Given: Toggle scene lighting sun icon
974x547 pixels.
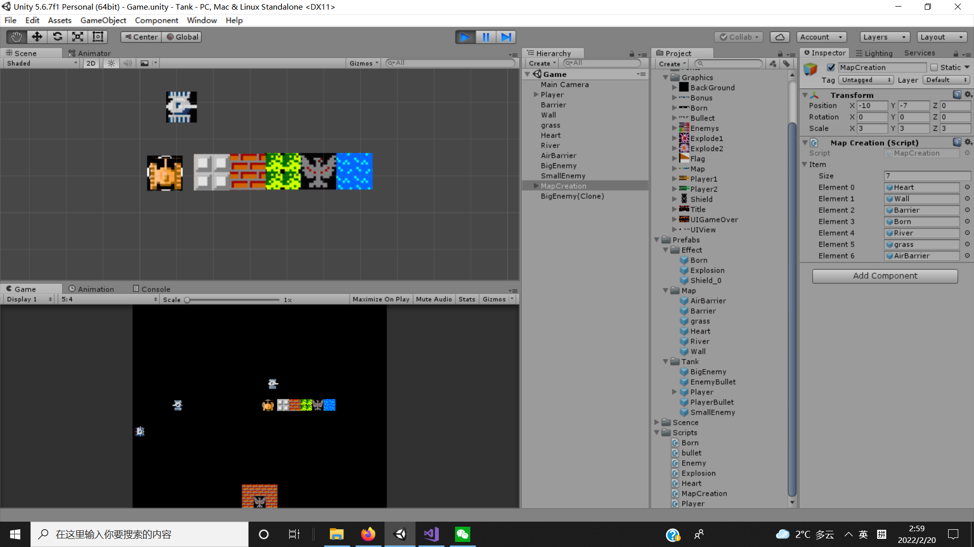Looking at the screenshot, I should pyautogui.click(x=111, y=63).
